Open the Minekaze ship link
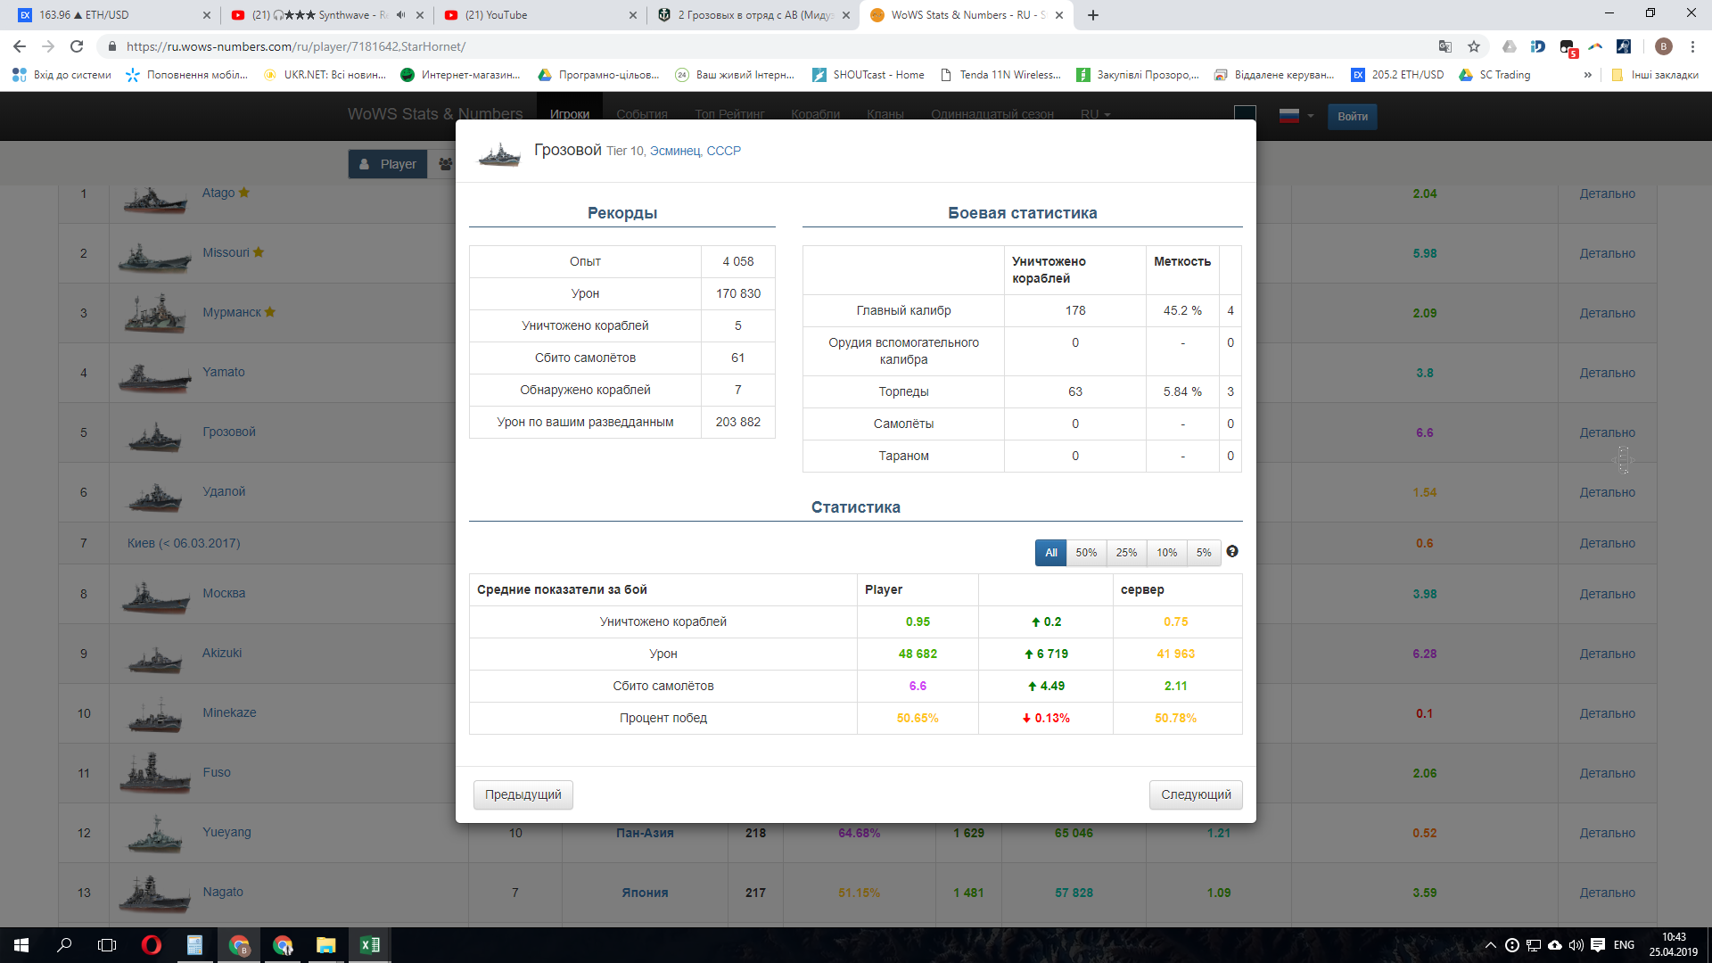1712x963 pixels. [x=229, y=712]
